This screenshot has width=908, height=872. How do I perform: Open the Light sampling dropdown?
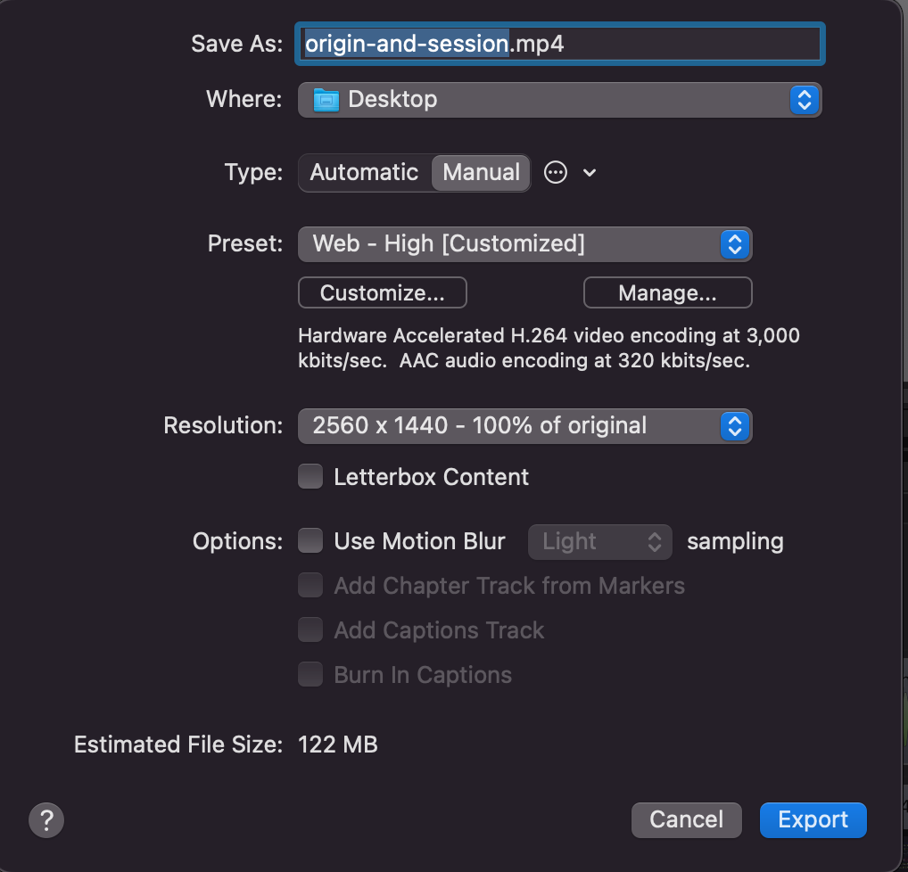(x=599, y=540)
